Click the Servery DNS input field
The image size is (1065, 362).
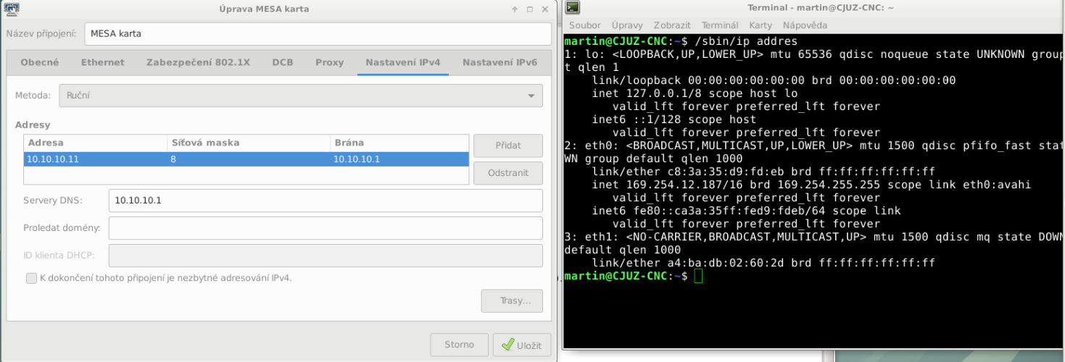tap(325, 201)
